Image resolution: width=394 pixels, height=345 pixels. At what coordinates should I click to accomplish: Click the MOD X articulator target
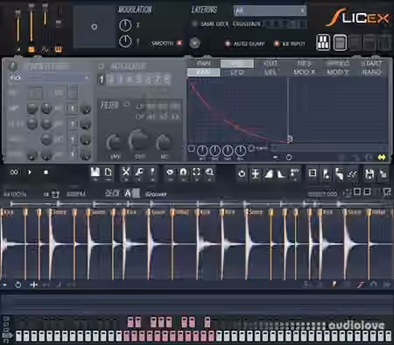coord(305,73)
